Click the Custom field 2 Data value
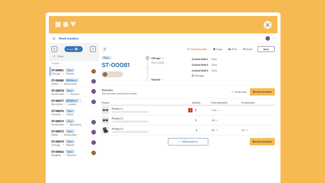Image resolution: width=325 pixels, height=183 pixels. 214,65
